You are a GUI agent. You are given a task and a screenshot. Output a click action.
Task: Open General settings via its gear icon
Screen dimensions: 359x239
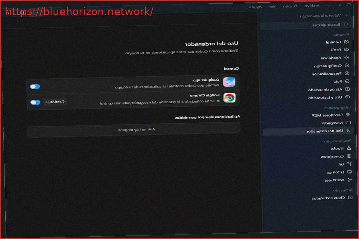pyautogui.click(x=347, y=42)
